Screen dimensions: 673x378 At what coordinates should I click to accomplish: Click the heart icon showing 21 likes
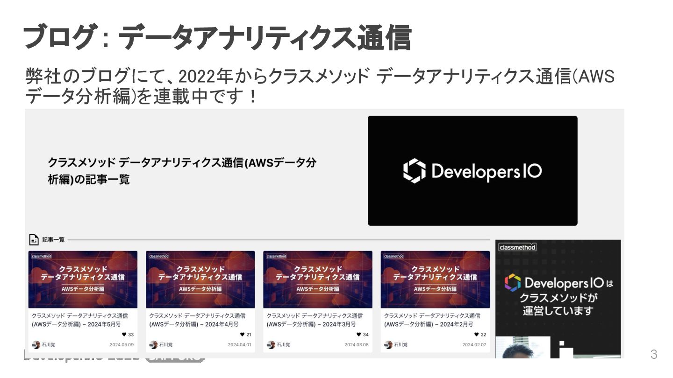242,335
